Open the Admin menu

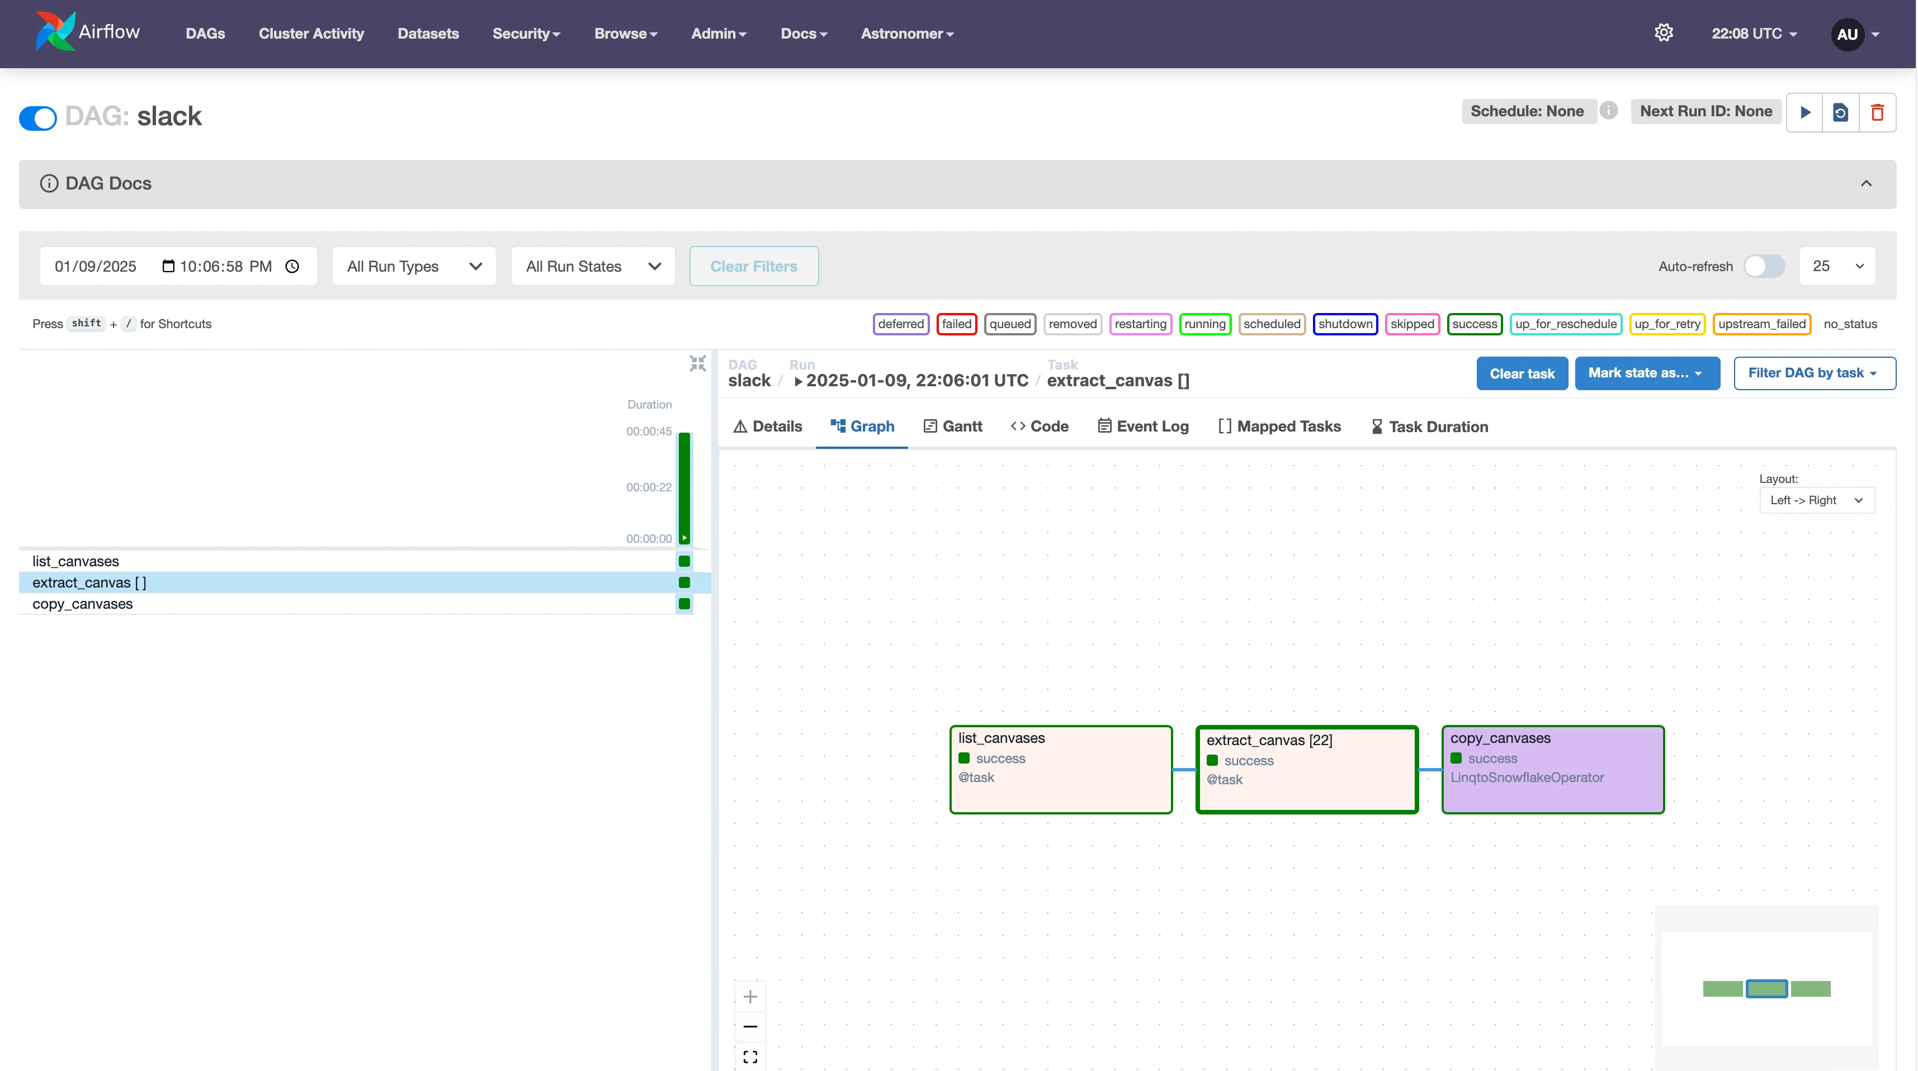[x=719, y=34]
